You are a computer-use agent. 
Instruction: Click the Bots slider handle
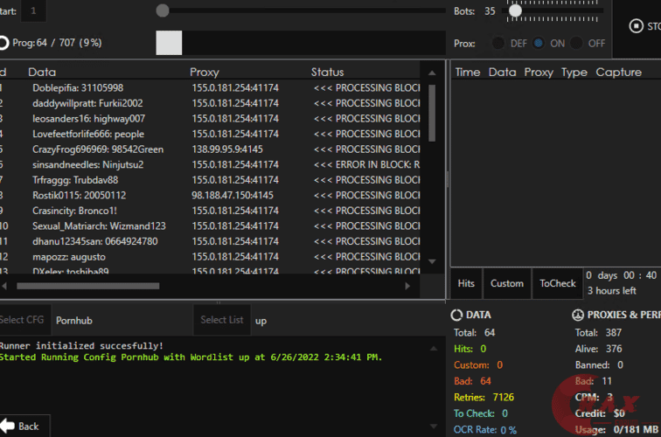[516, 11]
